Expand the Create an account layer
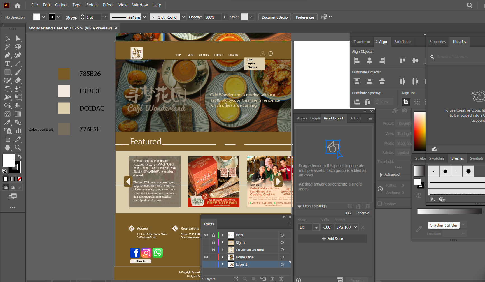The height and width of the screenshot is (282, 485). pyautogui.click(x=223, y=250)
